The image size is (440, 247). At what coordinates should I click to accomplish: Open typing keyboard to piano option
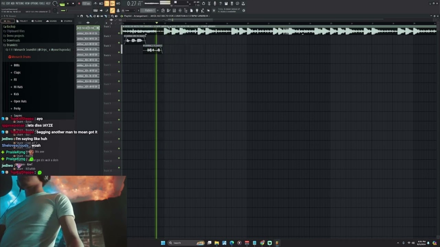tap(96, 11)
